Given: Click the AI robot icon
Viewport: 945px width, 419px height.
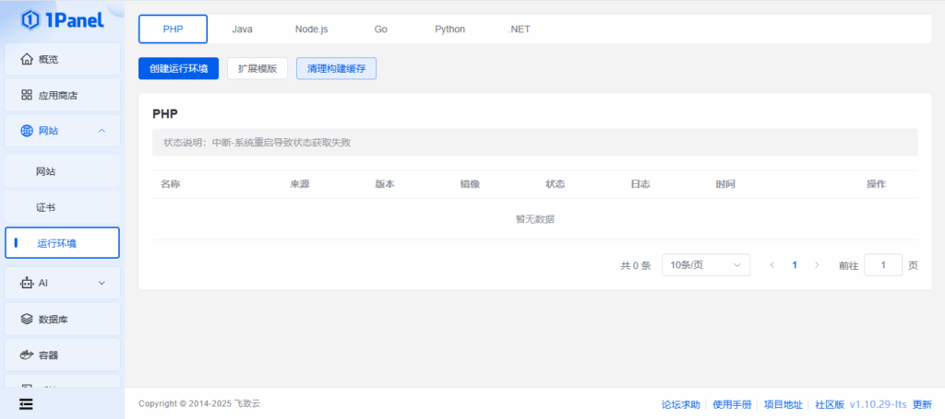Looking at the screenshot, I should point(27,283).
